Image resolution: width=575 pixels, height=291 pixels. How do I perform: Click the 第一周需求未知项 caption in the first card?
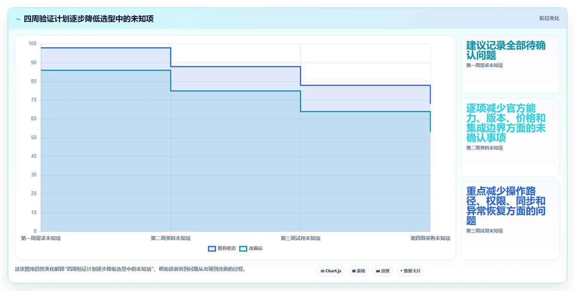(x=484, y=65)
